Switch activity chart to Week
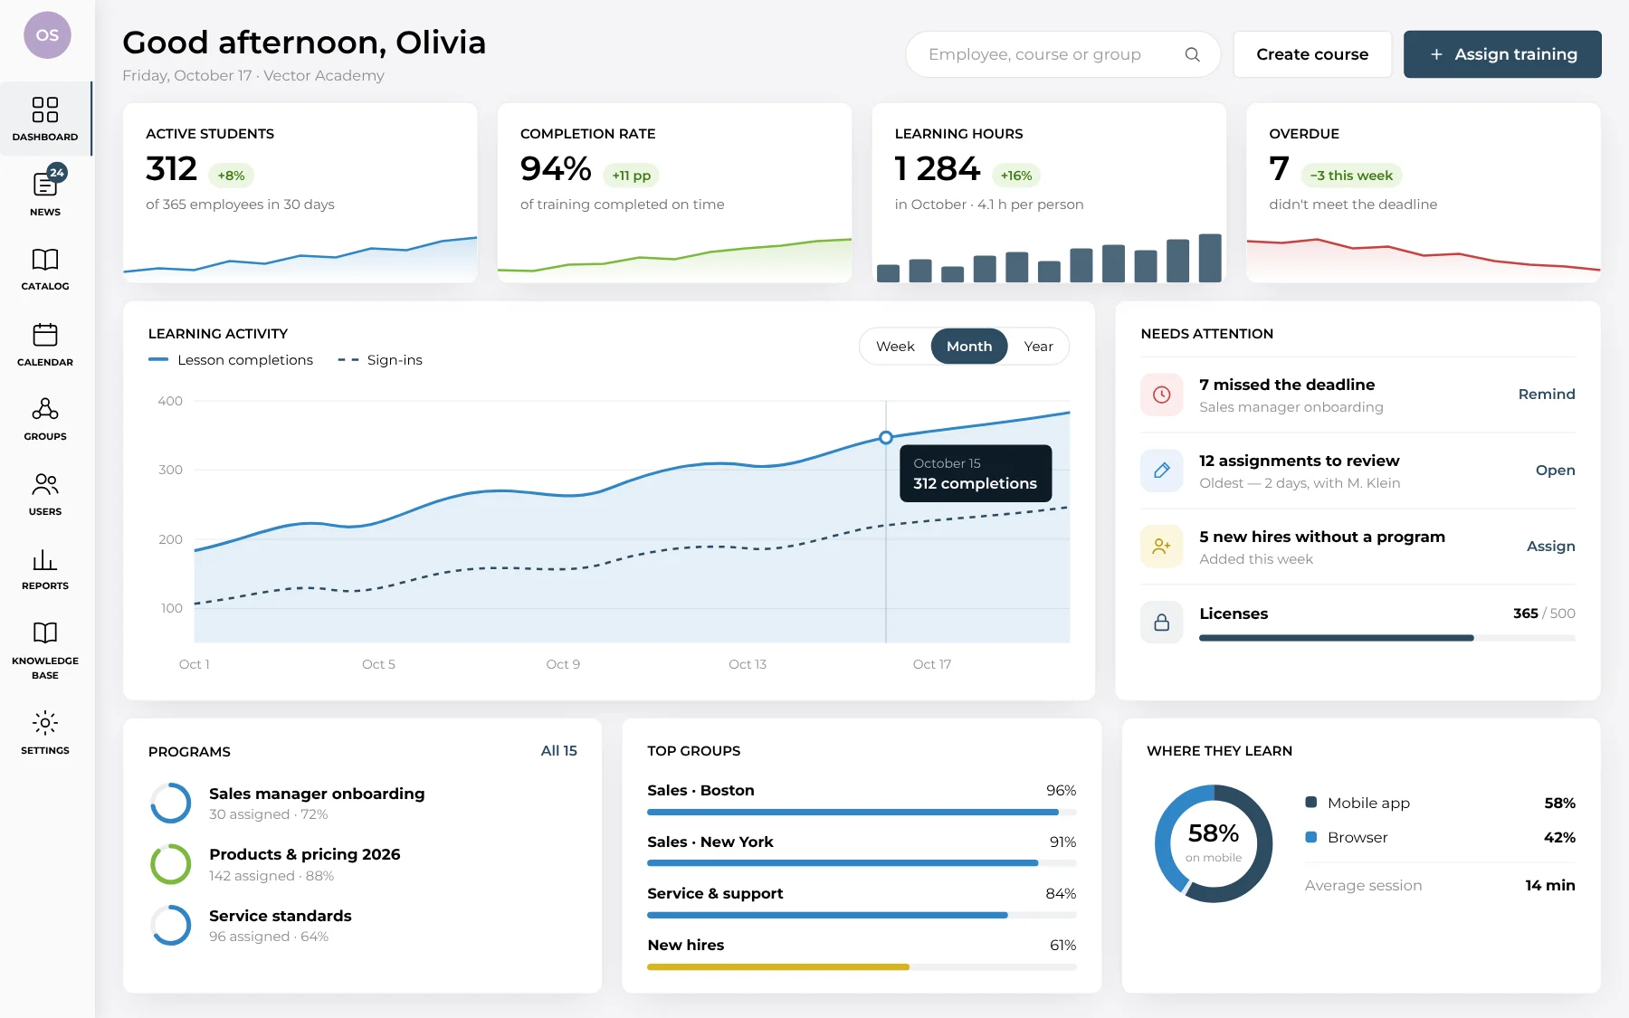 tap(895, 347)
